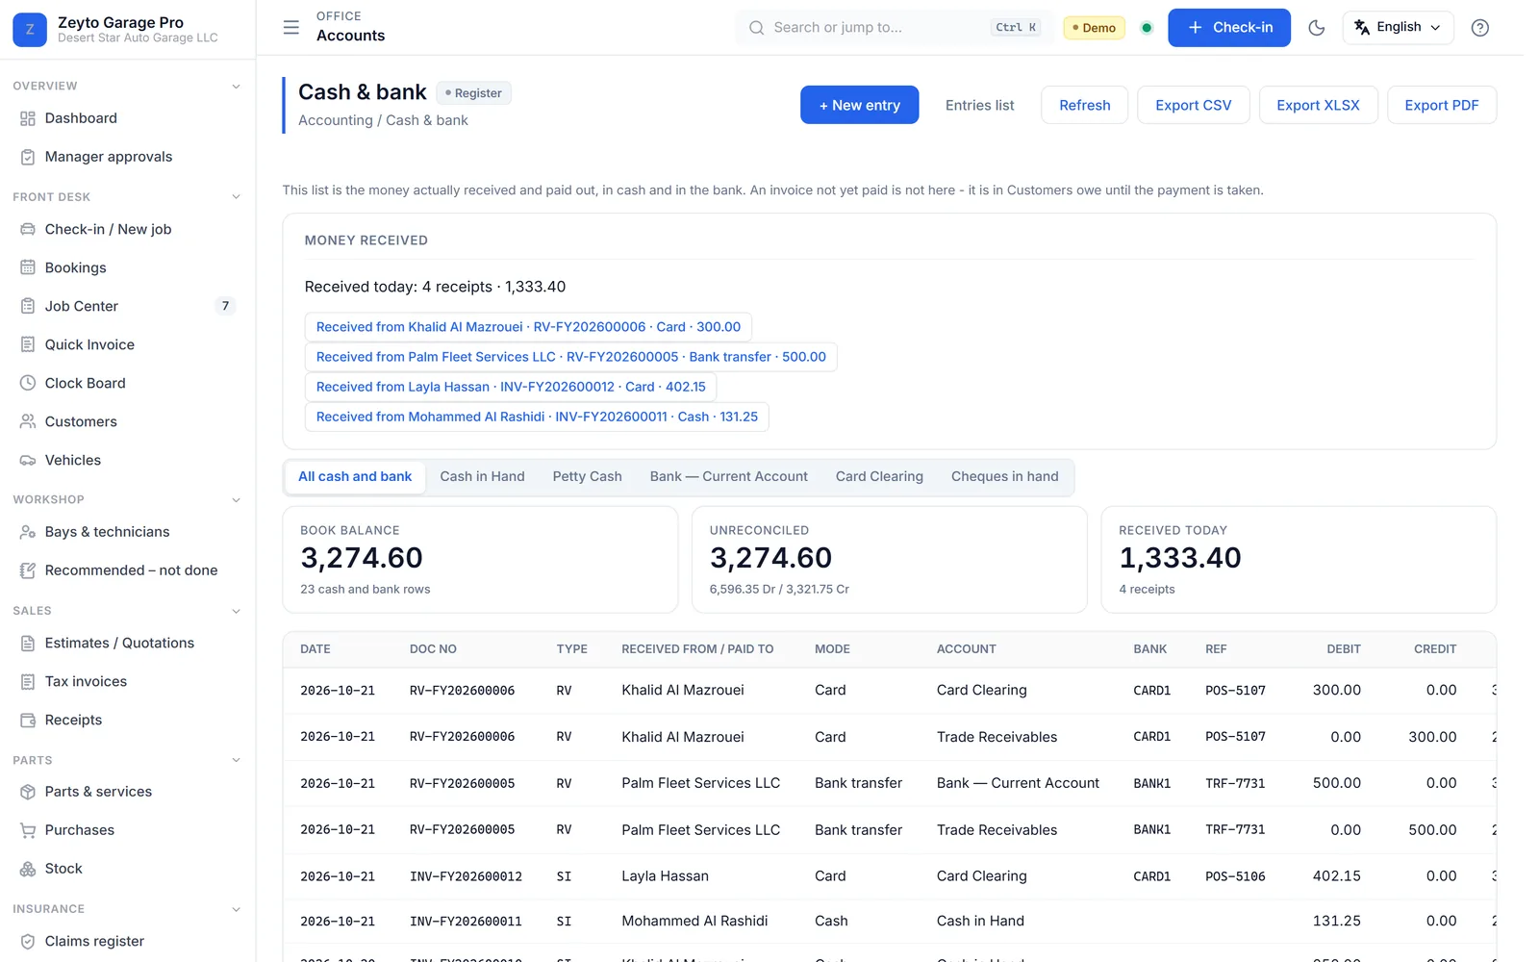Image resolution: width=1539 pixels, height=962 pixels.
Task: Collapse the WORKSHOP sidebar section
Action: [236, 500]
